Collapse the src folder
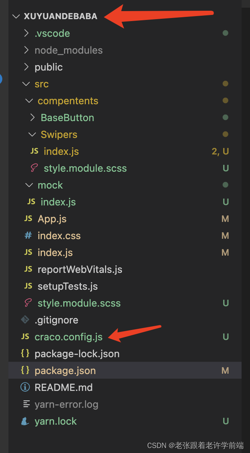Image resolution: width=250 pixels, height=453 pixels. pyautogui.click(x=26, y=84)
